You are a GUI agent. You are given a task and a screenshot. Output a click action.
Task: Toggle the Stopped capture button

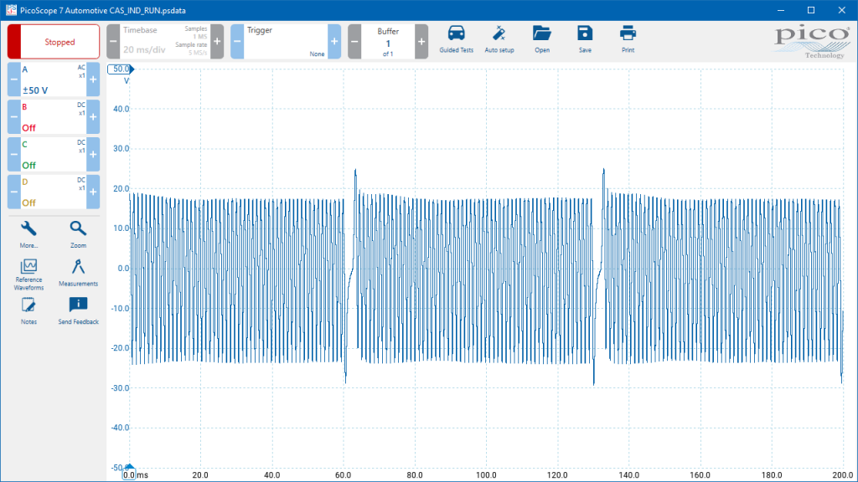(x=54, y=42)
